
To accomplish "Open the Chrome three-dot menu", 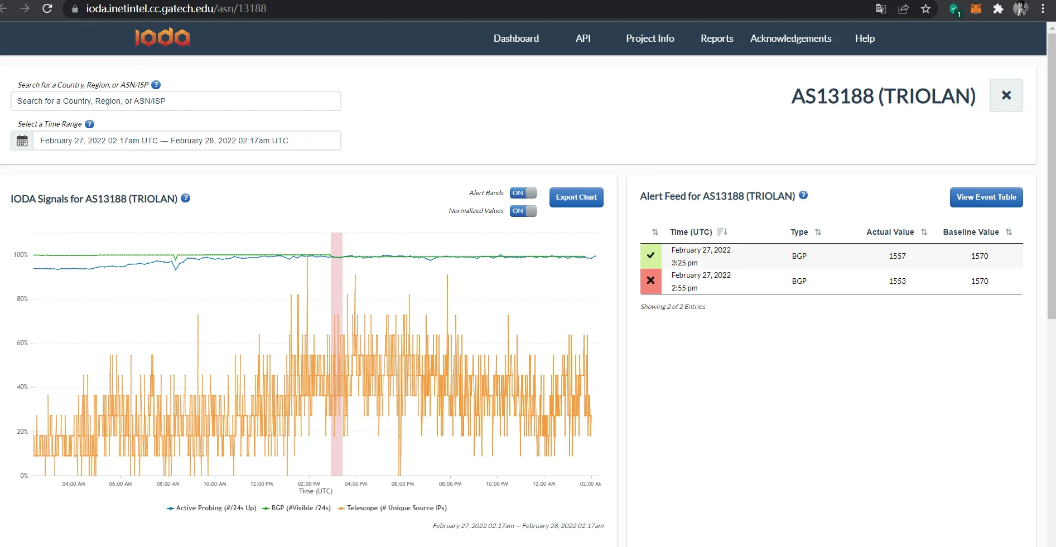I will tap(1043, 8).
